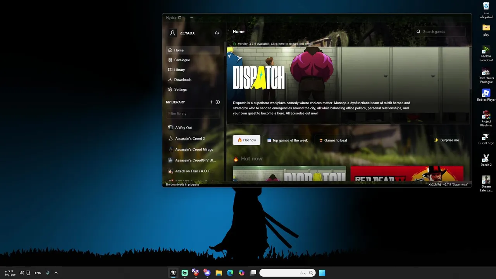Click the Attack on Titan game icon
This screenshot has height=279, width=496.
coord(170,171)
